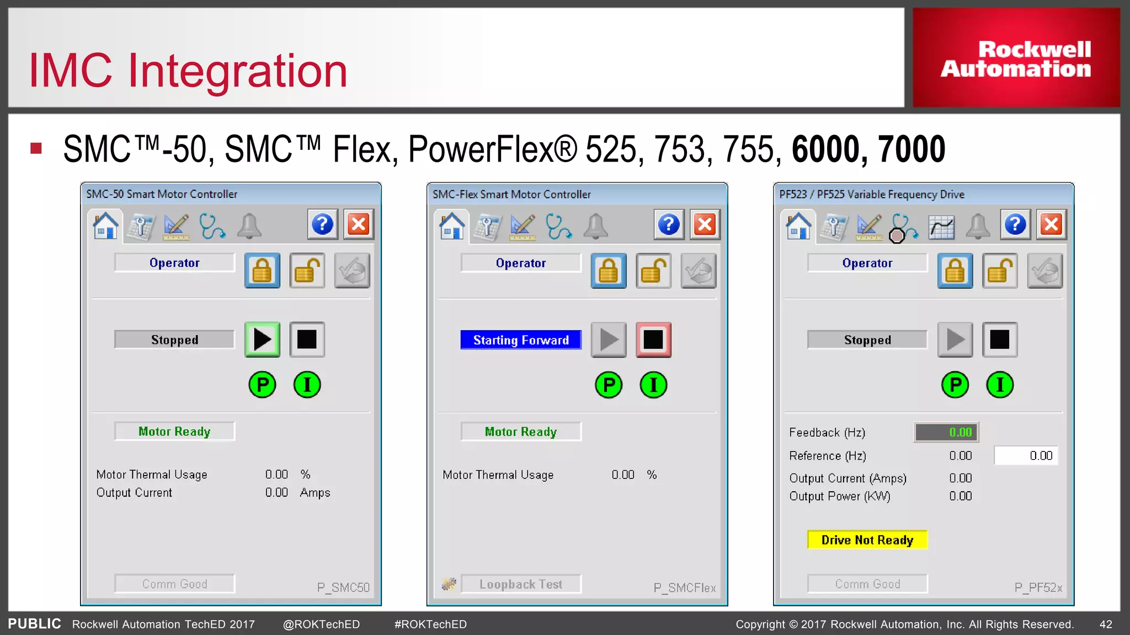Click green I indicator in SMC-50 faceplate

pyautogui.click(x=307, y=385)
